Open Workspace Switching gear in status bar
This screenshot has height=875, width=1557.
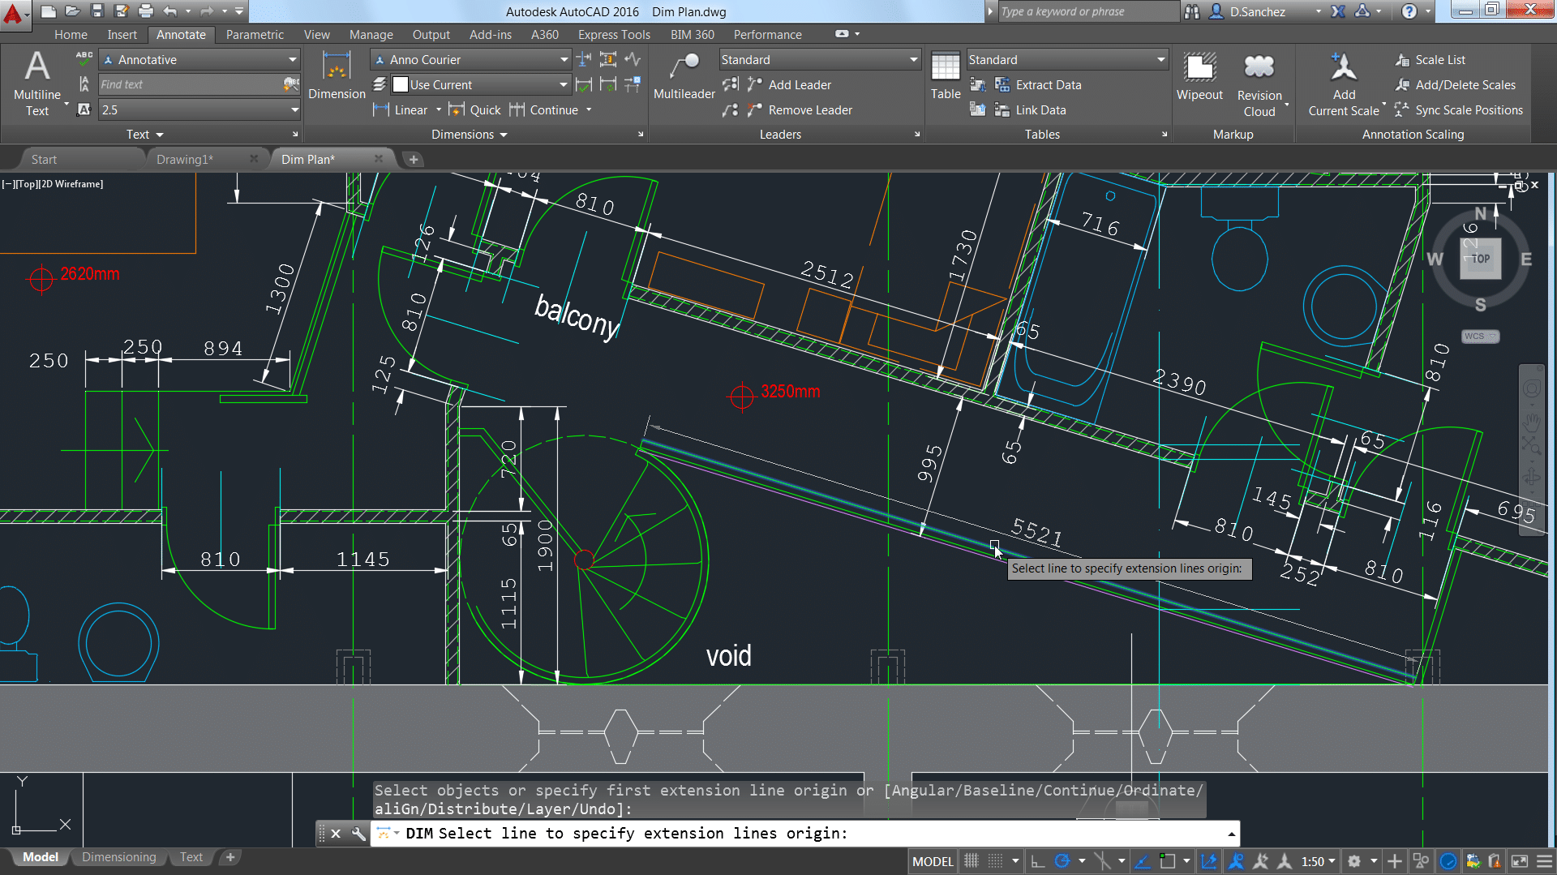pyautogui.click(x=1353, y=861)
